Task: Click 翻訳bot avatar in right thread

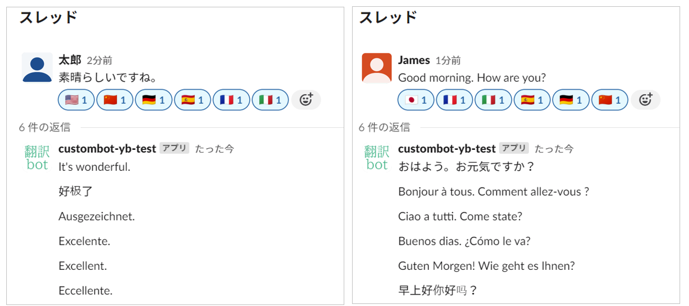Action: coord(377,158)
